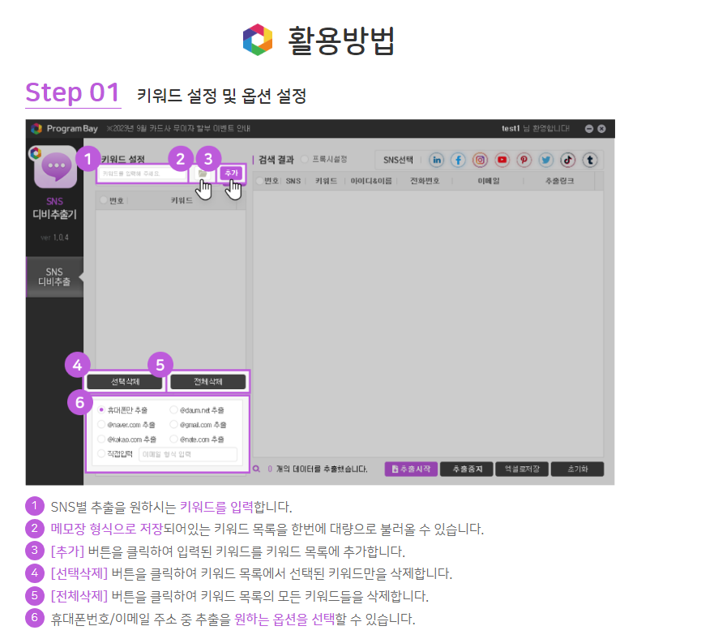
Task: Select the TikTok SNS icon
Action: pyautogui.click(x=568, y=160)
